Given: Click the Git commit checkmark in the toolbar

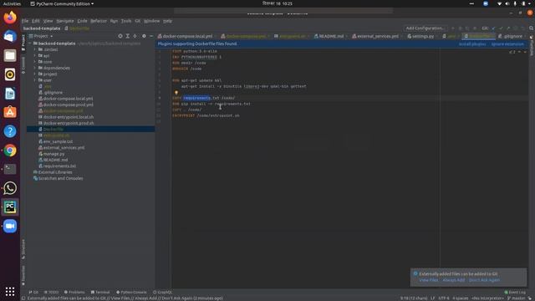Looking at the screenshot, I should click(x=501, y=28).
